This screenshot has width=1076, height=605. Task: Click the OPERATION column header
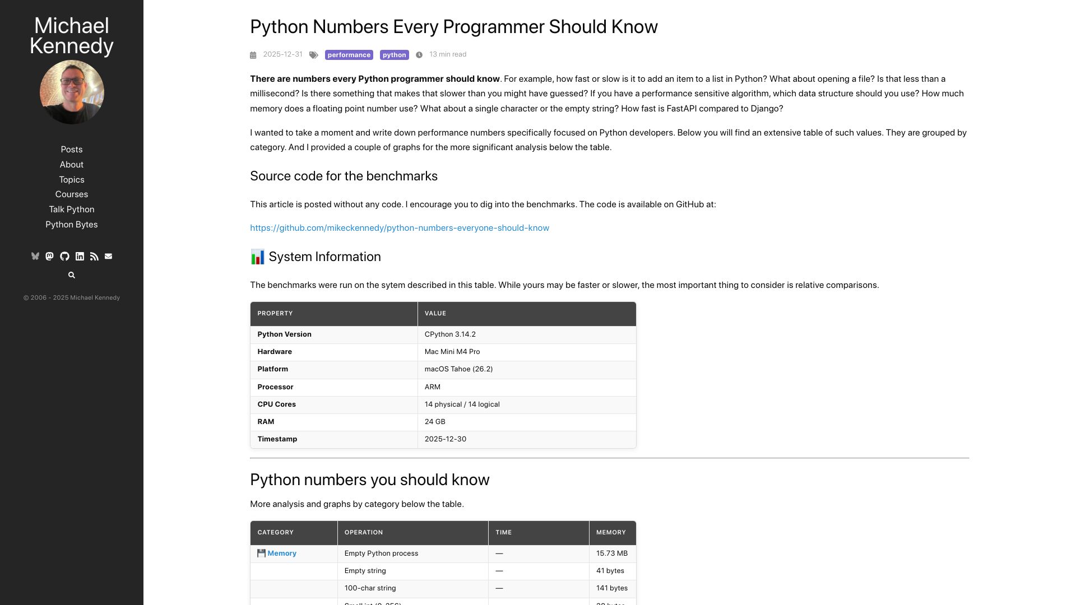click(413, 533)
